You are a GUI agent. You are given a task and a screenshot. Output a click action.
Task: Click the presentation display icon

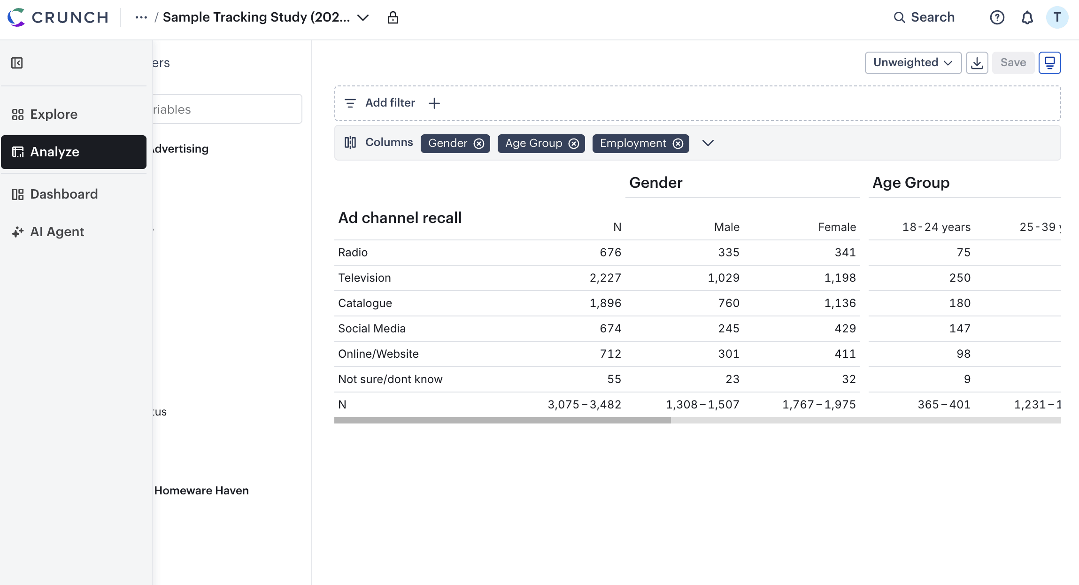(1050, 62)
